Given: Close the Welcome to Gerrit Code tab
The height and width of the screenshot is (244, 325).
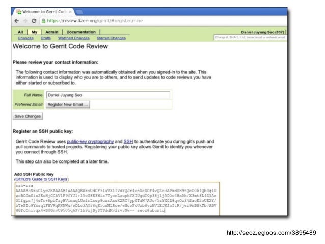Looking at the screenshot, I should point(70,12).
